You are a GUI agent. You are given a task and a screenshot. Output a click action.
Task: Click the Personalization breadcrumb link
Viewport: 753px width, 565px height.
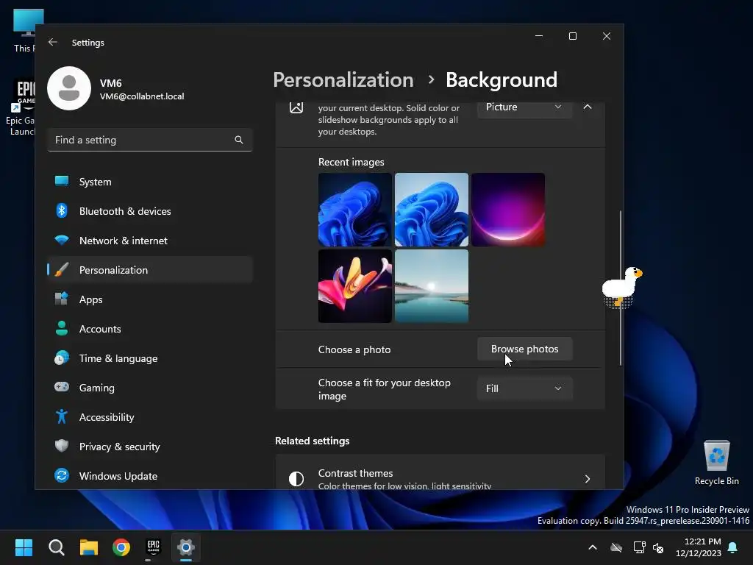coord(343,79)
